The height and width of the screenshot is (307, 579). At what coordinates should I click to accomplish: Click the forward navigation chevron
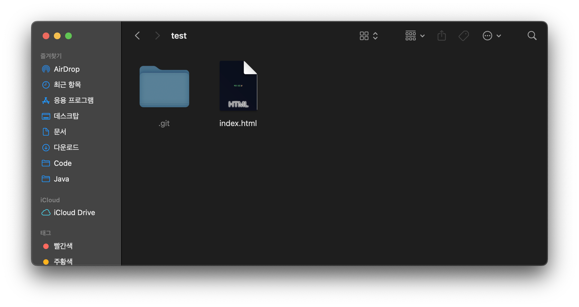pyautogui.click(x=157, y=36)
